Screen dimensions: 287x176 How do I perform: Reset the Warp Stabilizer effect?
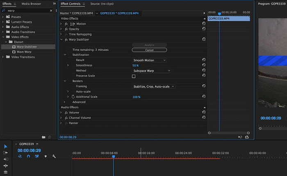click(x=204, y=40)
